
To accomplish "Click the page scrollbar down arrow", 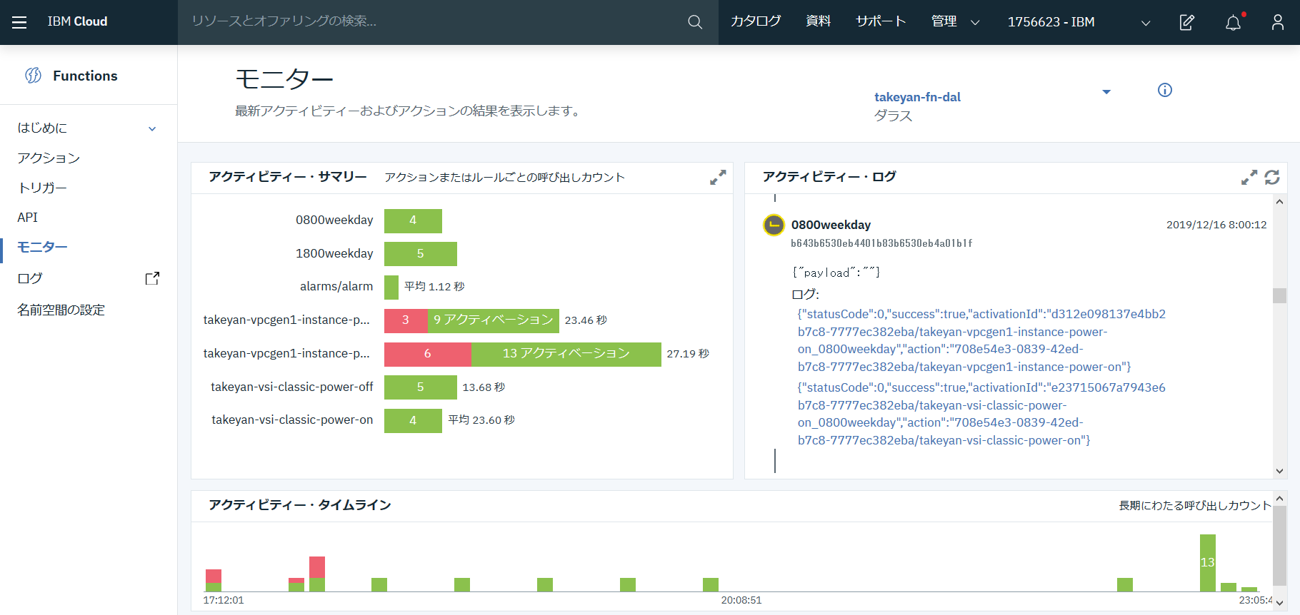I will pos(1279,604).
